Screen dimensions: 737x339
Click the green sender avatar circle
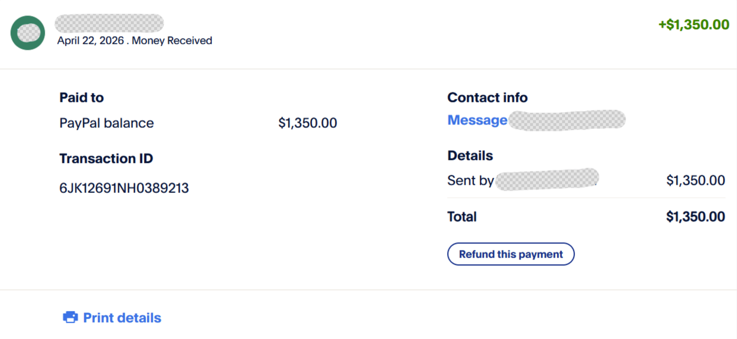[x=28, y=33]
